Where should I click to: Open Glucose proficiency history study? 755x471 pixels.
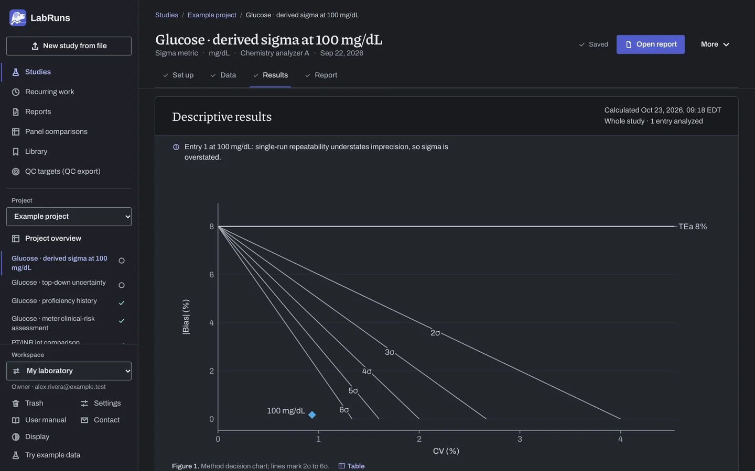[x=69, y=301]
